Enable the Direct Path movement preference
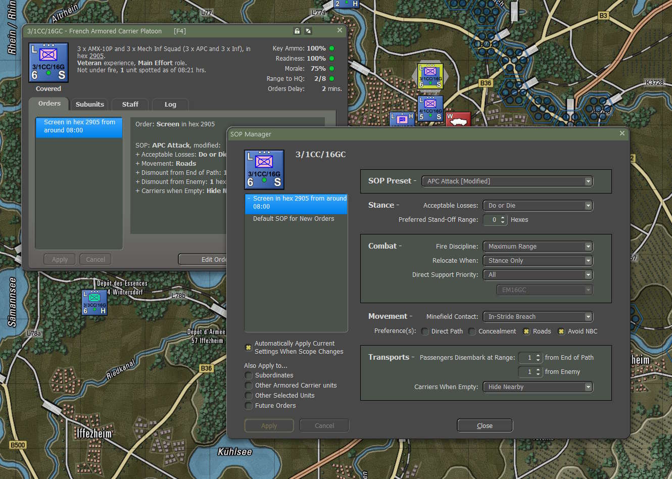This screenshot has height=479, width=672. [425, 331]
